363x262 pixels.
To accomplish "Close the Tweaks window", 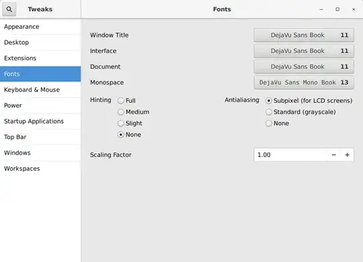I will point(354,9).
